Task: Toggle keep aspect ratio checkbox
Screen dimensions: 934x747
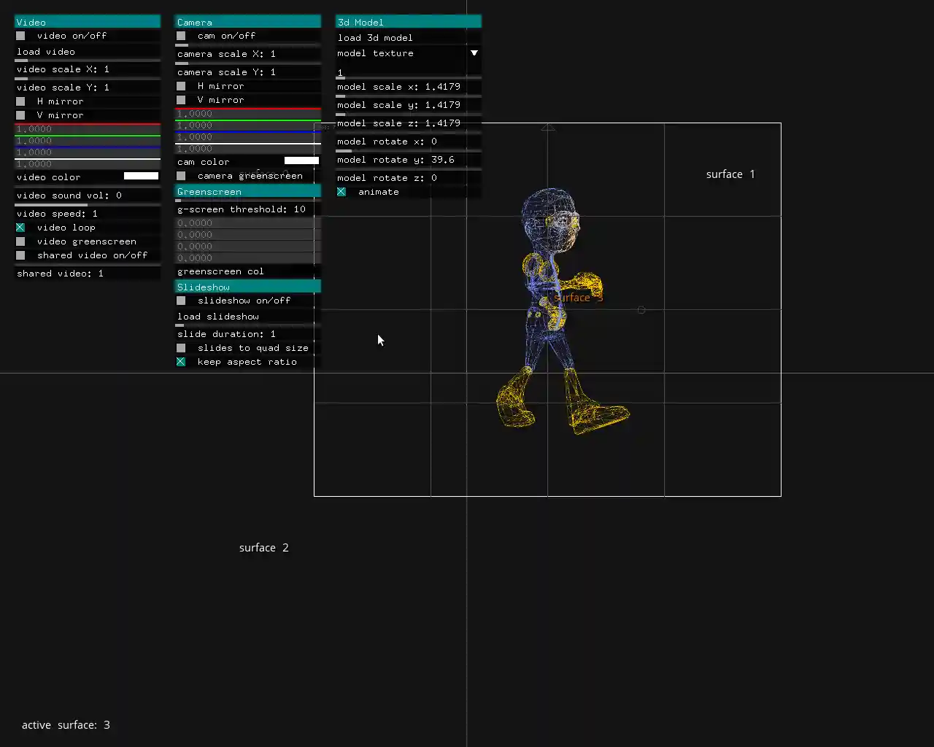Action: 181,362
